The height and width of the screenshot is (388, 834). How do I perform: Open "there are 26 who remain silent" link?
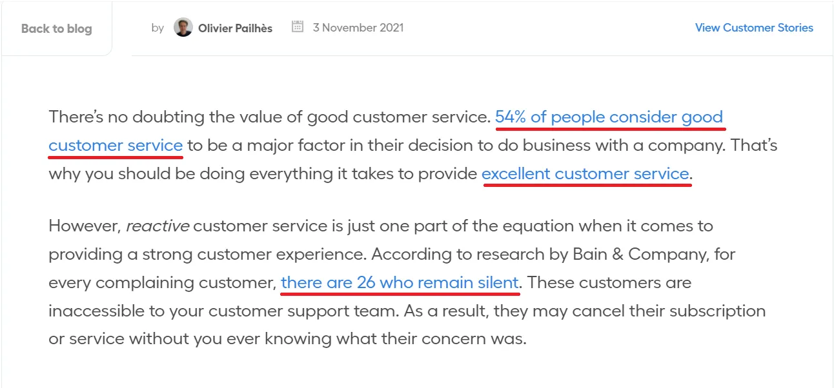click(x=400, y=282)
